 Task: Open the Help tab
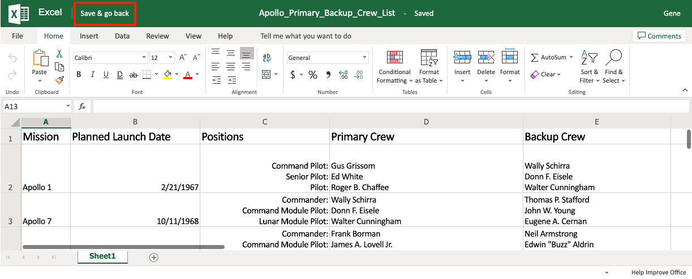click(x=225, y=36)
